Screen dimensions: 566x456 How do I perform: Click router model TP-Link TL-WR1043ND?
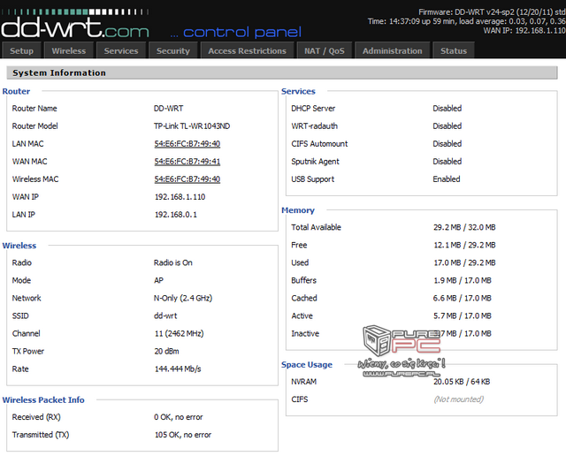coord(192,125)
